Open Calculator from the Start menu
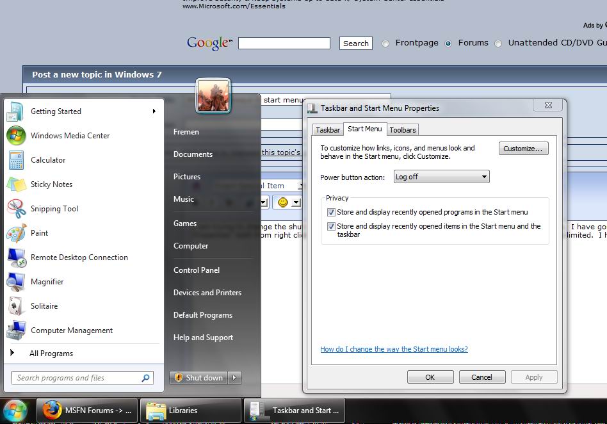This screenshot has height=424, width=607. click(x=47, y=160)
